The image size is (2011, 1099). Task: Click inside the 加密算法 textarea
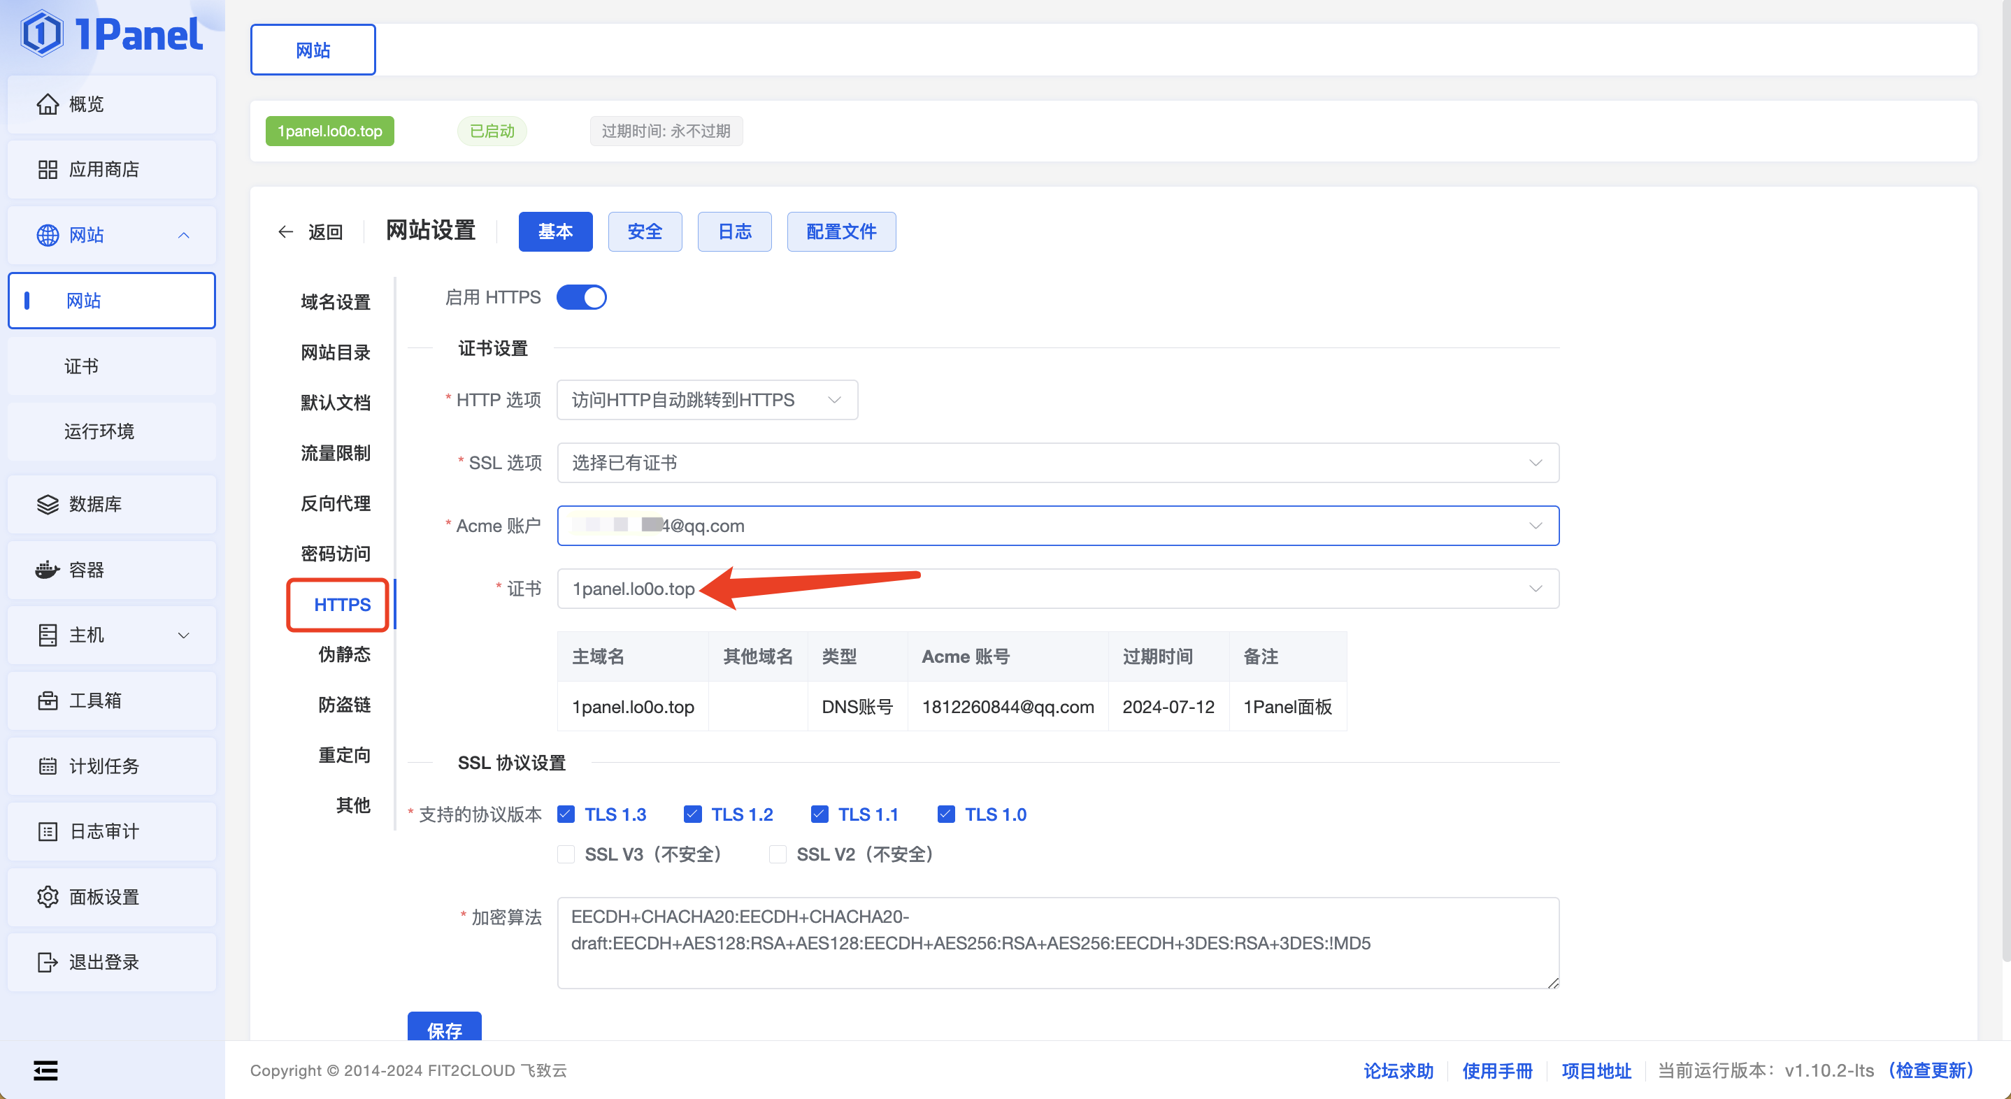[1058, 943]
